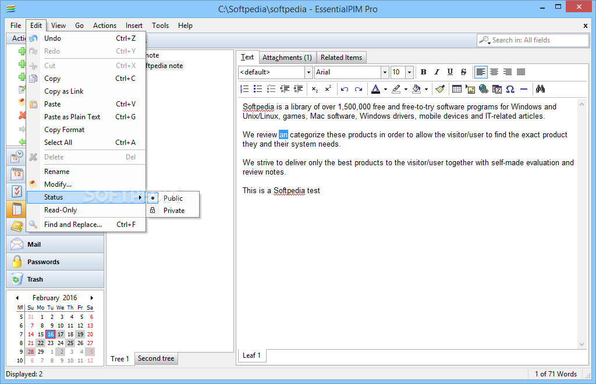Switch to the Second tree tab
The width and height of the screenshot is (596, 384).
coord(156,358)
